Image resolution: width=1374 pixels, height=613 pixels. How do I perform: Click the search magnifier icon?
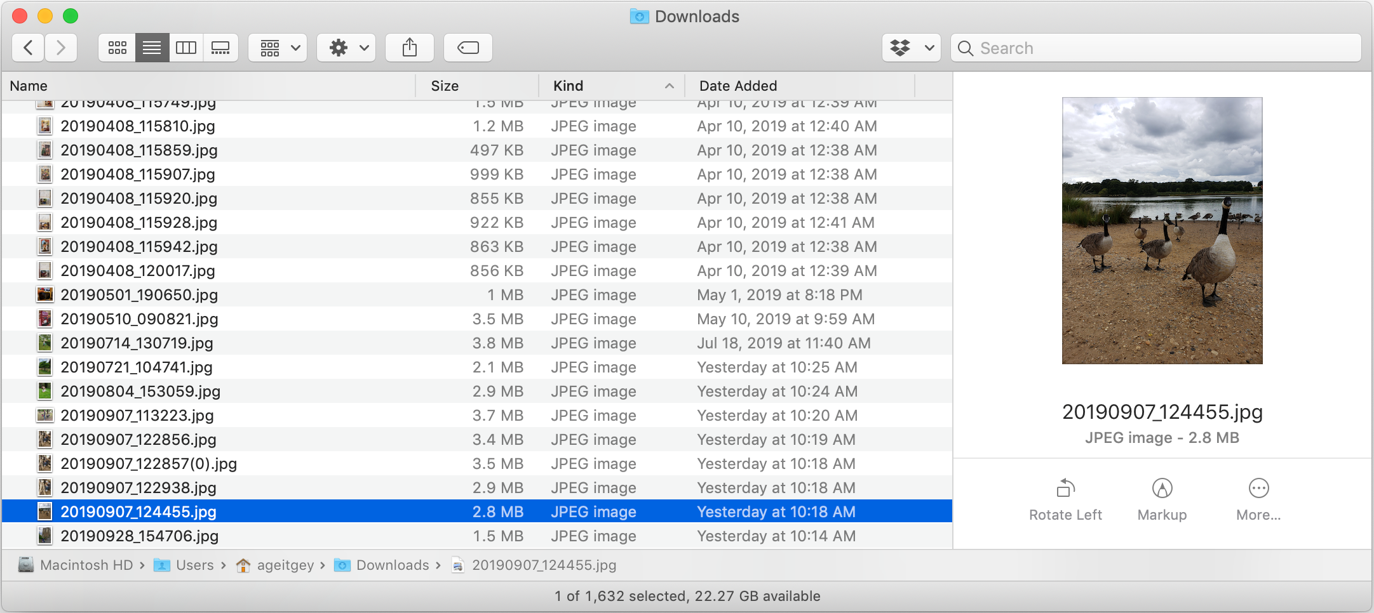pyautogui.click(x=966, y=48)
